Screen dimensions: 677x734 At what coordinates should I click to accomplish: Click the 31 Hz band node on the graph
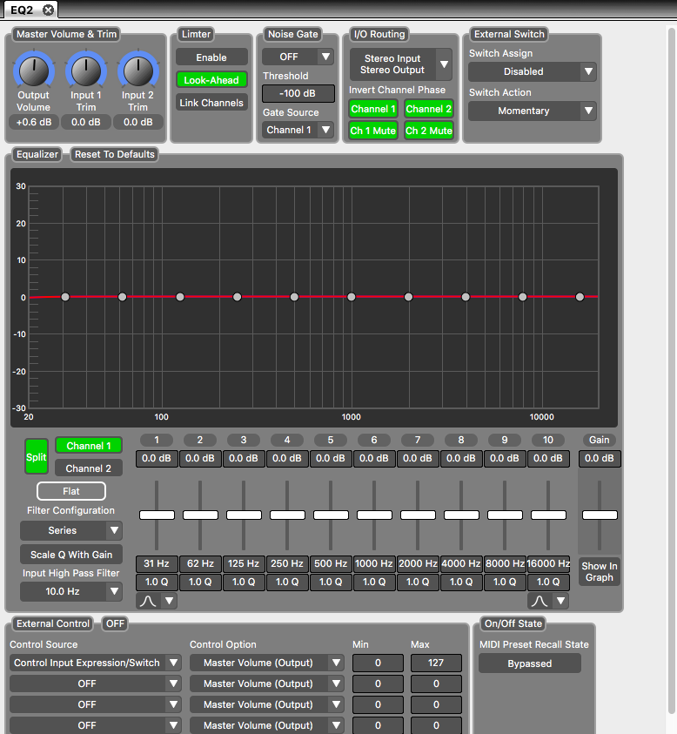click(65, 297)
